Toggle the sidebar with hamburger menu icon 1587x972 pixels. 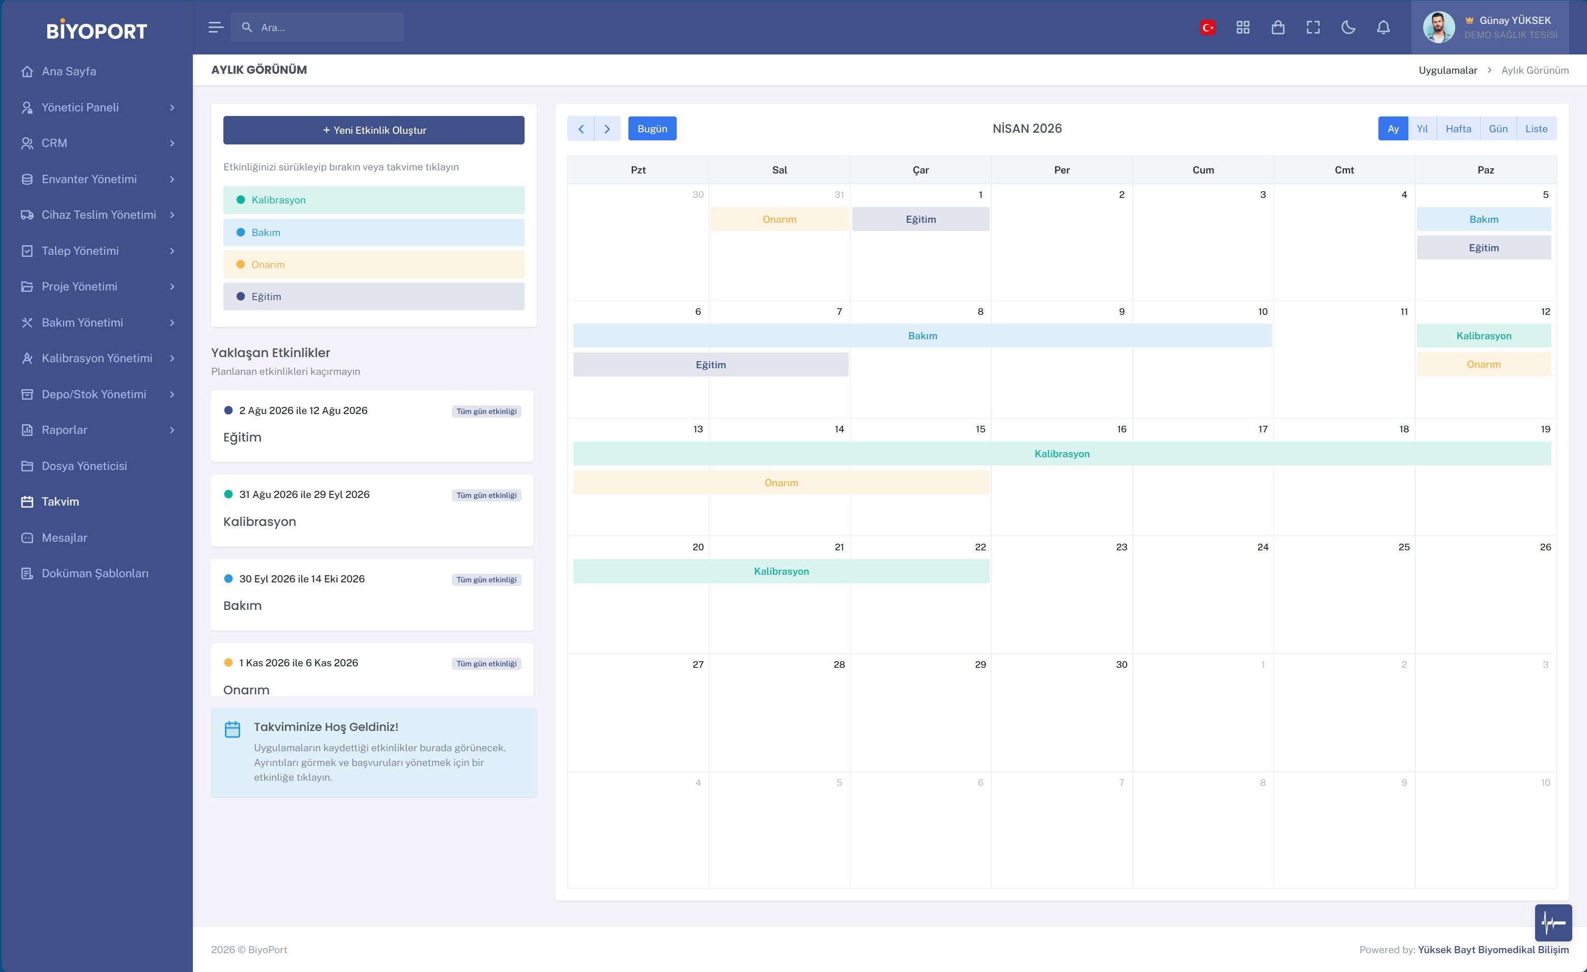pyautogui.click(x=216, y=27)
